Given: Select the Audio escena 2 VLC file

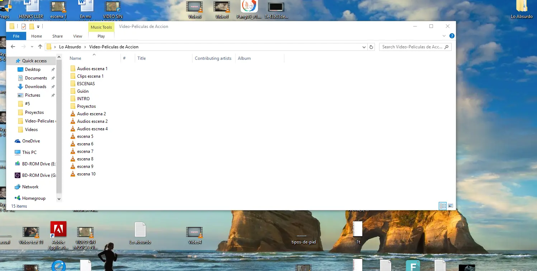Looking at the screenshot, I should [88, 113].
